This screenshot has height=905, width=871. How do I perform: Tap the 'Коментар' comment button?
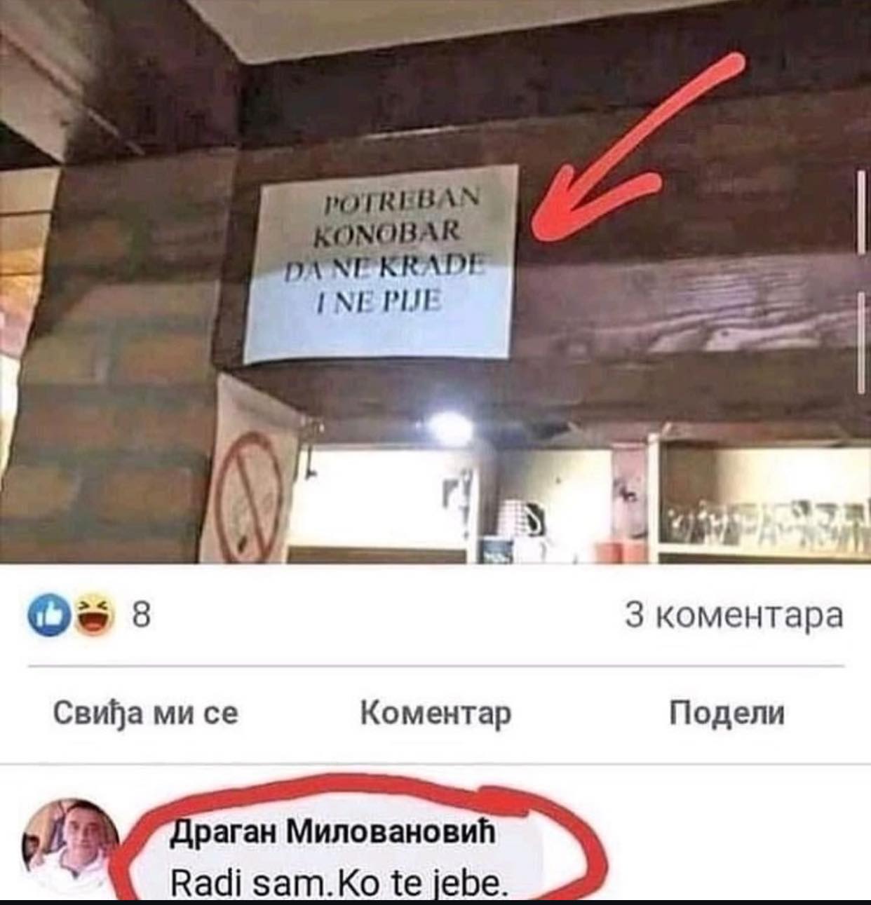coord(435,714)
